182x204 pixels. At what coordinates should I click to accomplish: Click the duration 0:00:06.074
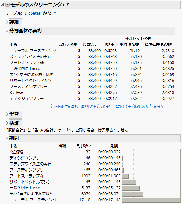(x=109, y=194)
